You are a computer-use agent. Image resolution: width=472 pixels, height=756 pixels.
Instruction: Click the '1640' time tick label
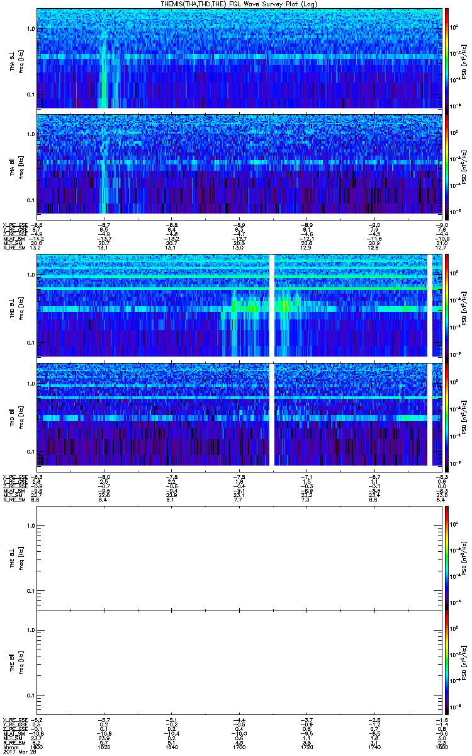point(172,747)
